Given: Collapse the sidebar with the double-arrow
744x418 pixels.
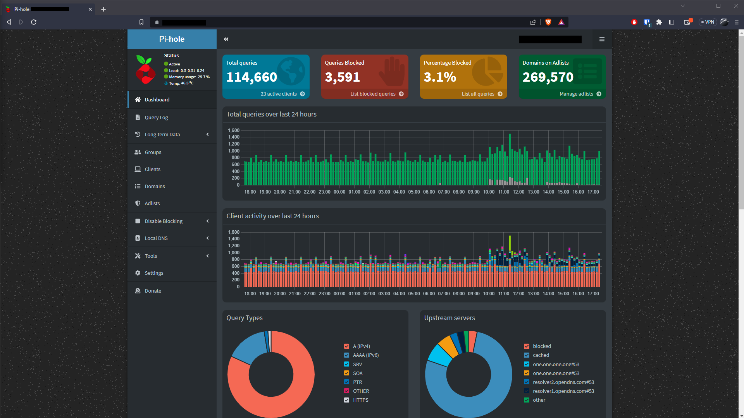Looking at the screenshot, I should [x=226, y=39].
